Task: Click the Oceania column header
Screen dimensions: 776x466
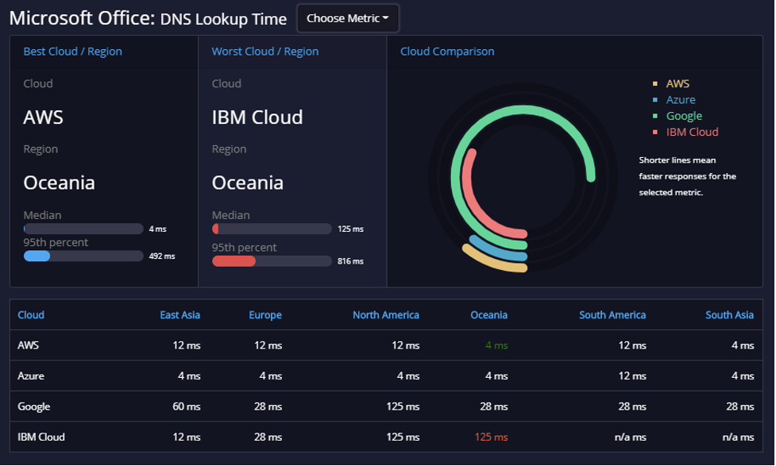Action: pos(488,315)
